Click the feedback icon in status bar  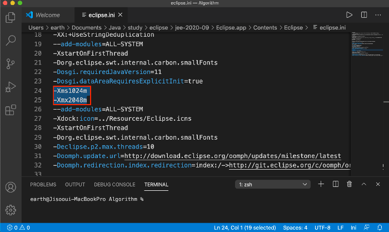366,228
